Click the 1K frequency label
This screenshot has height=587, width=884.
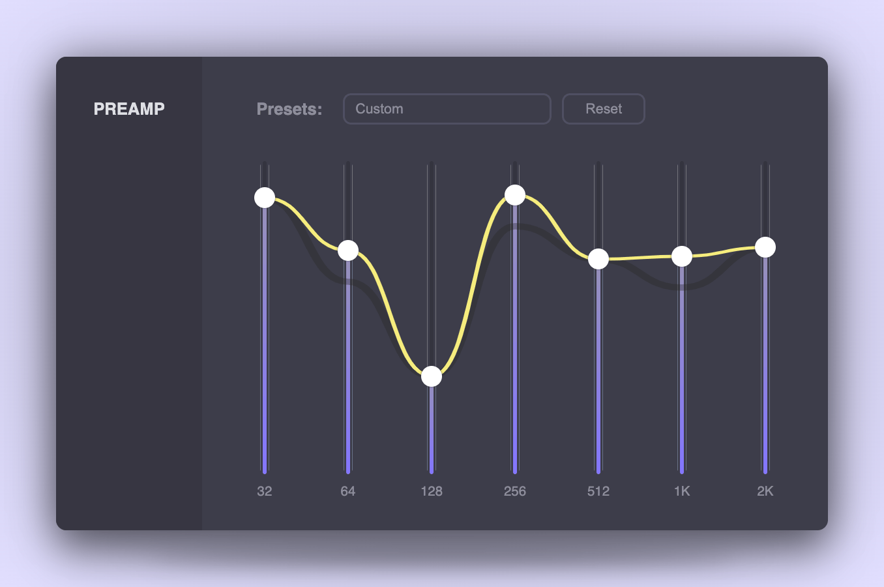pyautogui.click(x=682, y=491)
